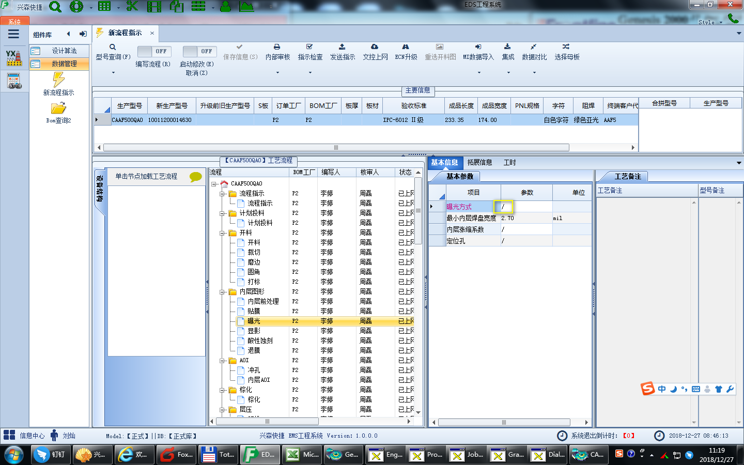This screenshot has height=465, width=744.
Task: Open dropdown arrow under 指示检查
Action: pyautogui.click(x=310, y=72)
